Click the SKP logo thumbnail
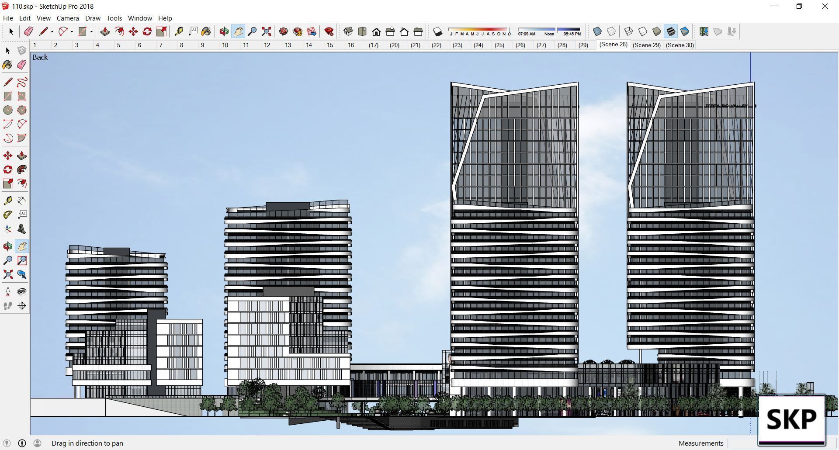Image resolution: width=839 pixels, height=450 pixels. click(791, 420)
